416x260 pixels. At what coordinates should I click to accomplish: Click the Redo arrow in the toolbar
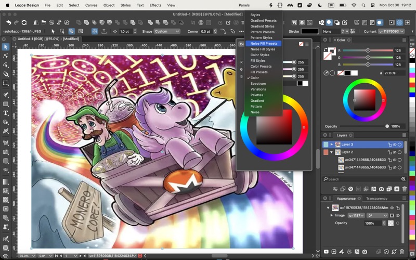17,22
